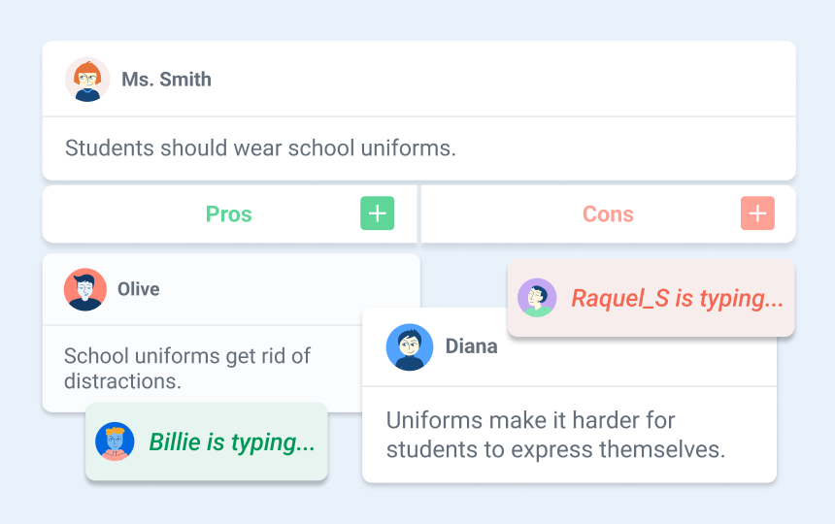Click the Olive username

[x=139, y=289]
